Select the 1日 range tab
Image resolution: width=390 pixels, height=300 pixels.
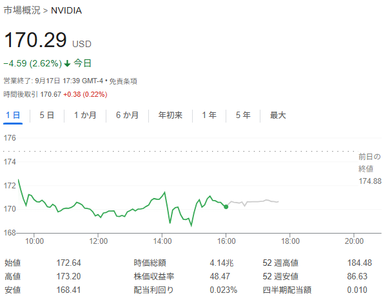coord(13,115)
